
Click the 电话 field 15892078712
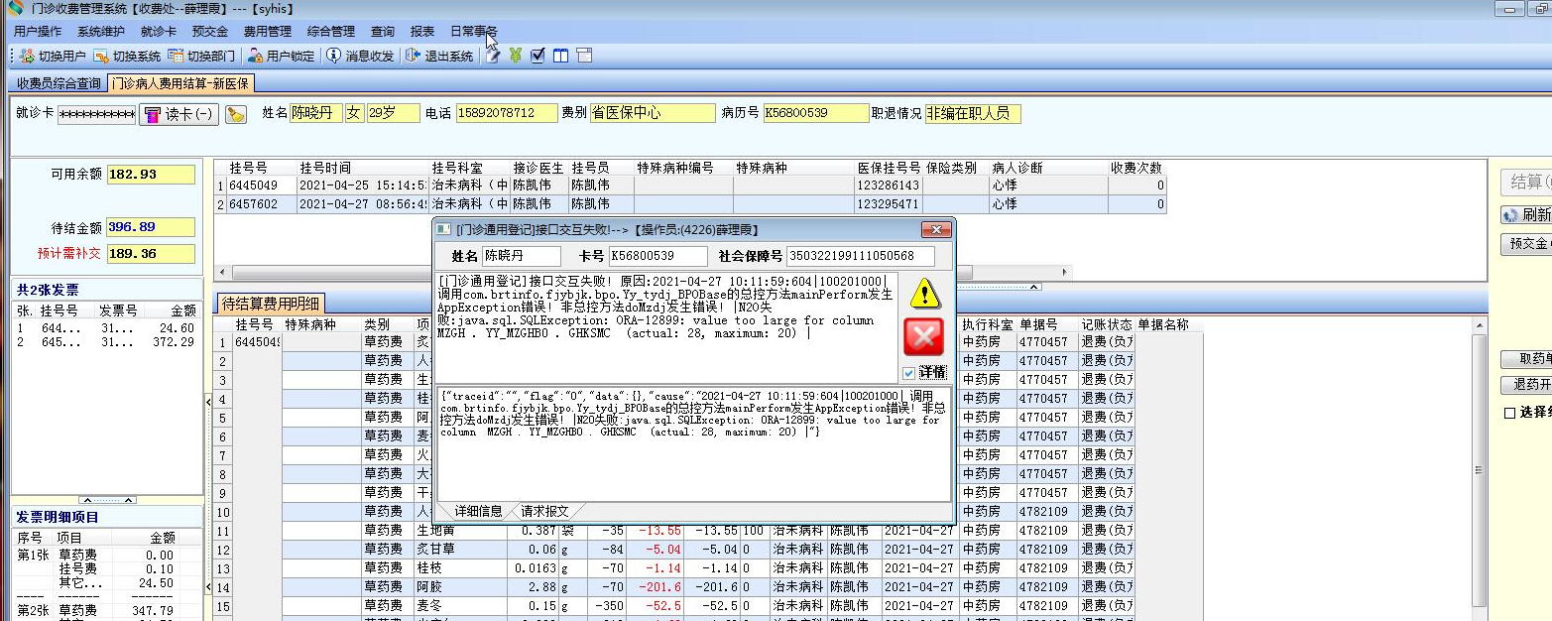507,113
